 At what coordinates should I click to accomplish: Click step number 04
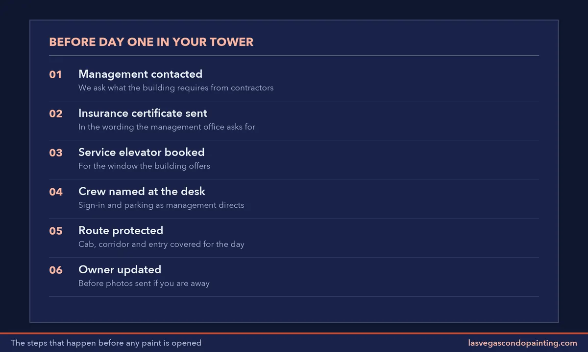click(56, 192)
